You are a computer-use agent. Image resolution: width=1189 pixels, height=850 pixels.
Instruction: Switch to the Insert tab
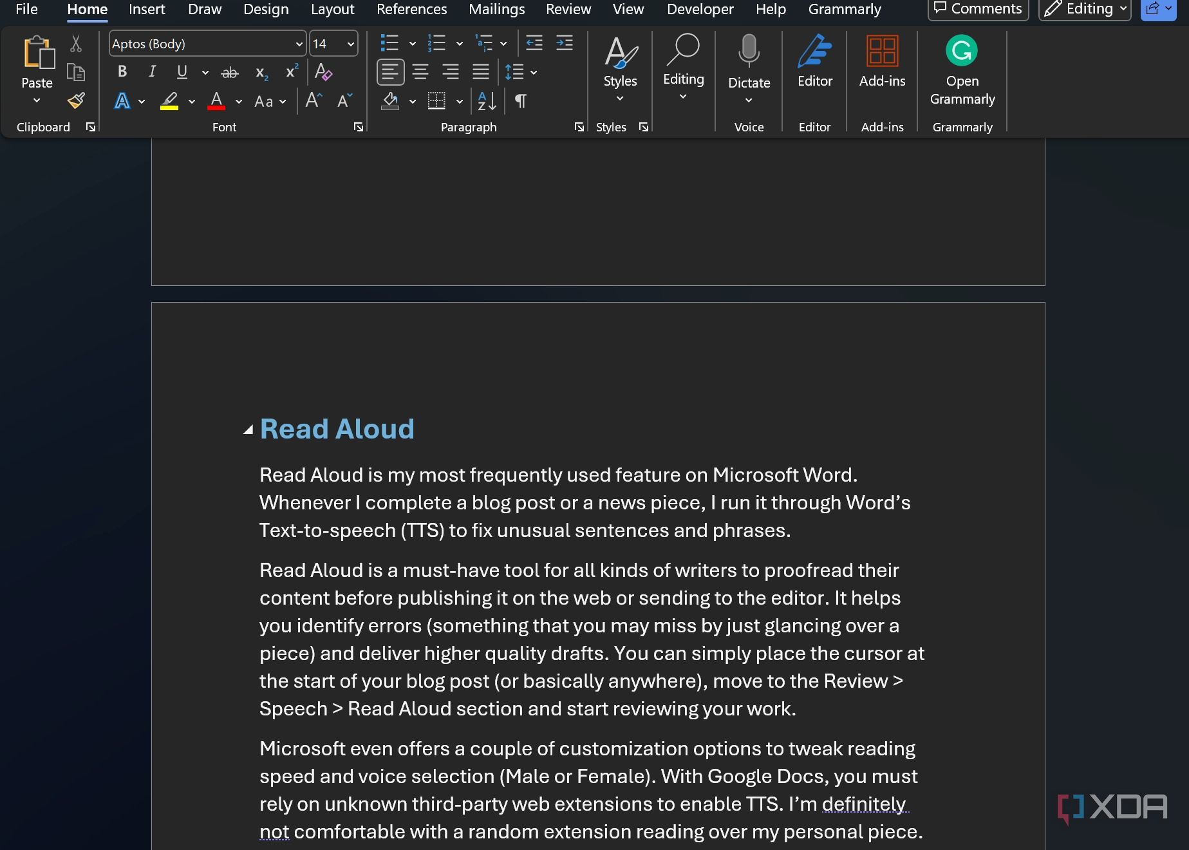(147, 9)
